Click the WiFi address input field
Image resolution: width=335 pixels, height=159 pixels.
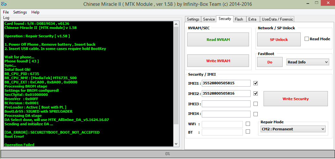coord(222,124)
